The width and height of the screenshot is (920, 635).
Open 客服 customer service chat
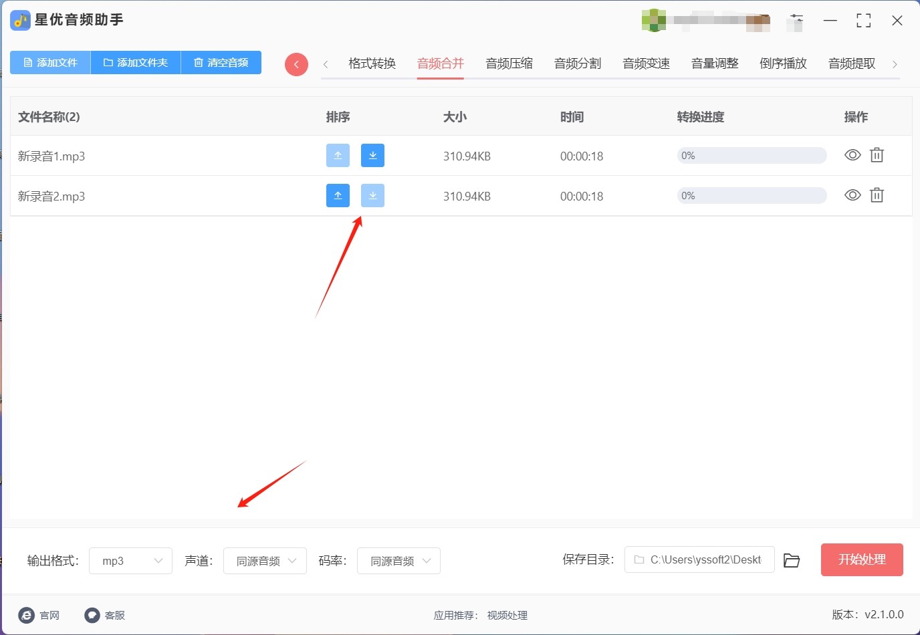tap(92, 615)
